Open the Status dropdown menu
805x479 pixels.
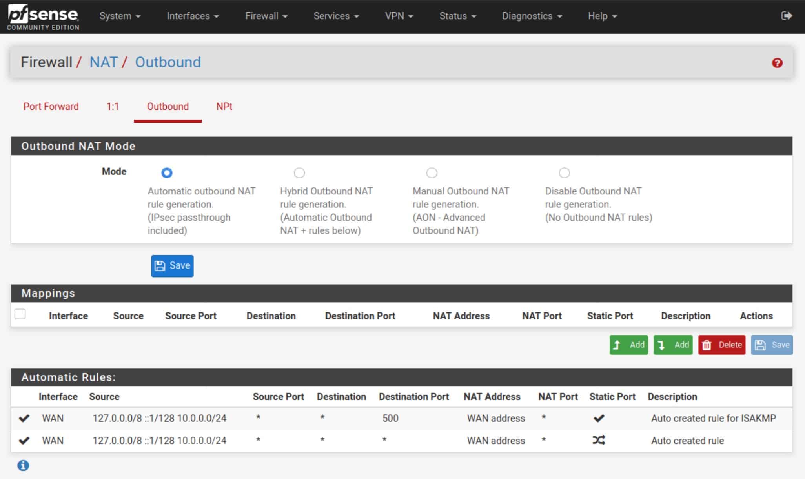457,16
